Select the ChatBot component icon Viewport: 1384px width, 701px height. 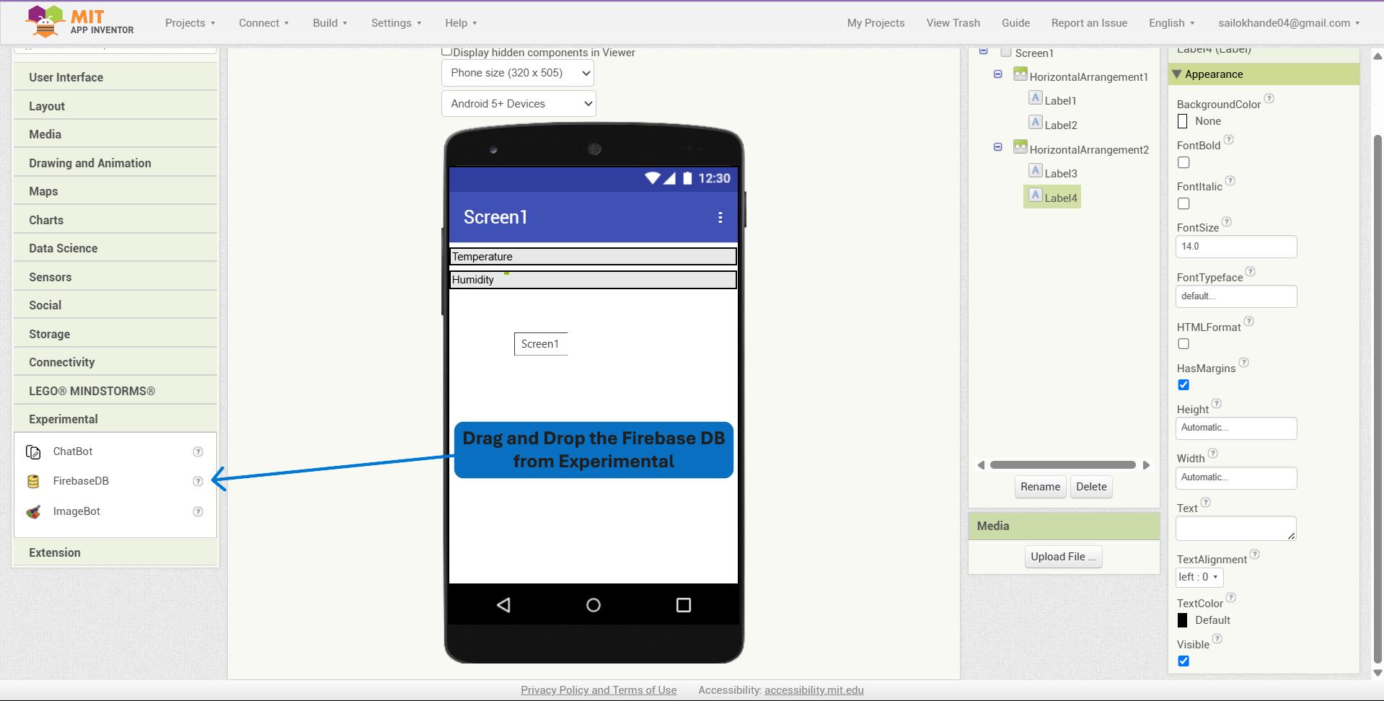(33, 452)
